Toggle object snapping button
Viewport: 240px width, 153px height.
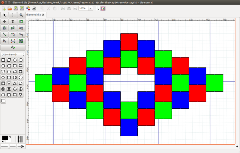(x=103, y=9)
